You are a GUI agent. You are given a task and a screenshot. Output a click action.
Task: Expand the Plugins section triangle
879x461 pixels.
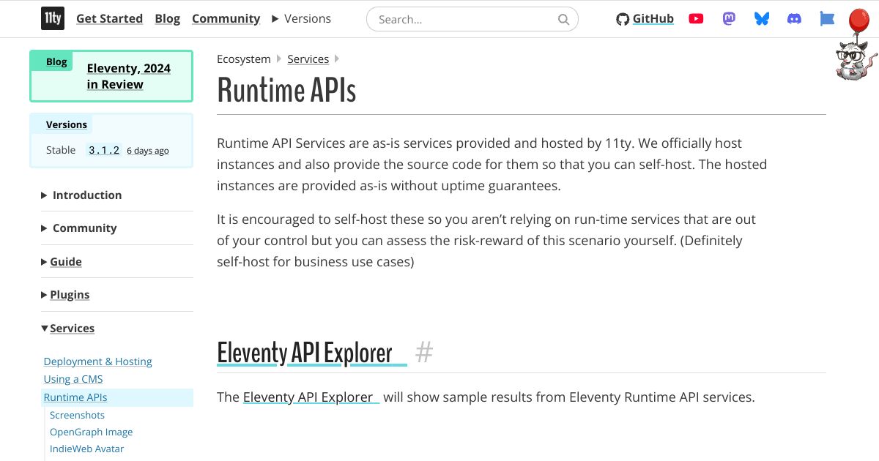coord(45,294)
